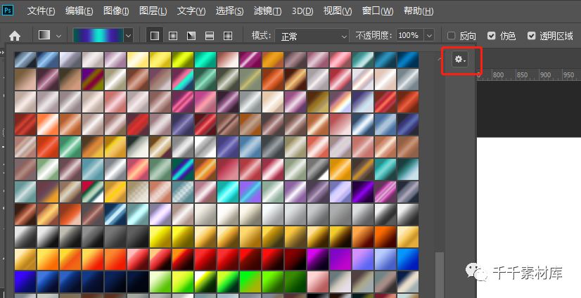Click the Gradient tool preset icon
The width and height of the screenshot is (581, 298).
pos(44,35)
